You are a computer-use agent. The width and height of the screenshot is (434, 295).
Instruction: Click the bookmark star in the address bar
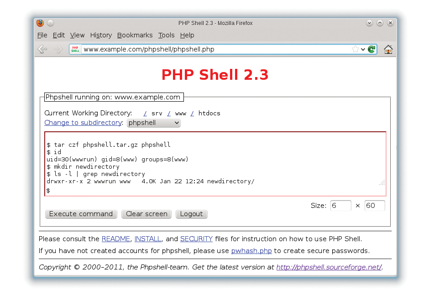(x=356, y=49)
